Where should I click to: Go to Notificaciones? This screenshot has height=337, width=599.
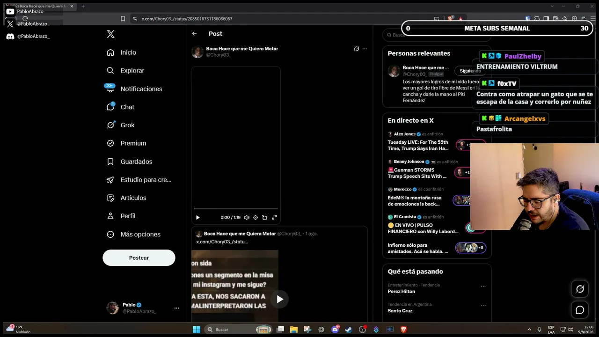(x=141, y=89)
